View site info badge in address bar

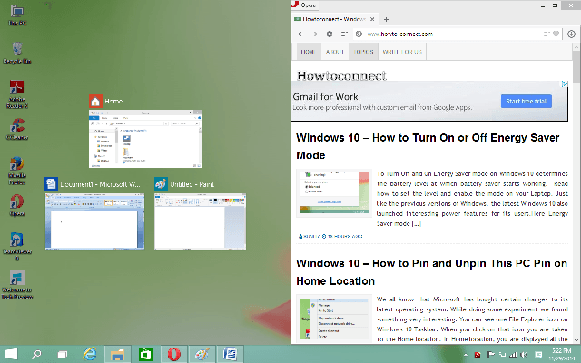(x=359, y=34)
